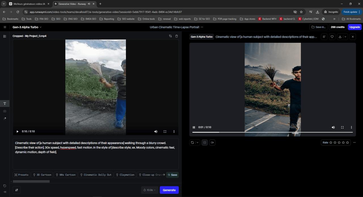This screenshot has height=197, width=363.
Task: Open the output ellipsis menu beside rating
Action: (x=354, y=143)
